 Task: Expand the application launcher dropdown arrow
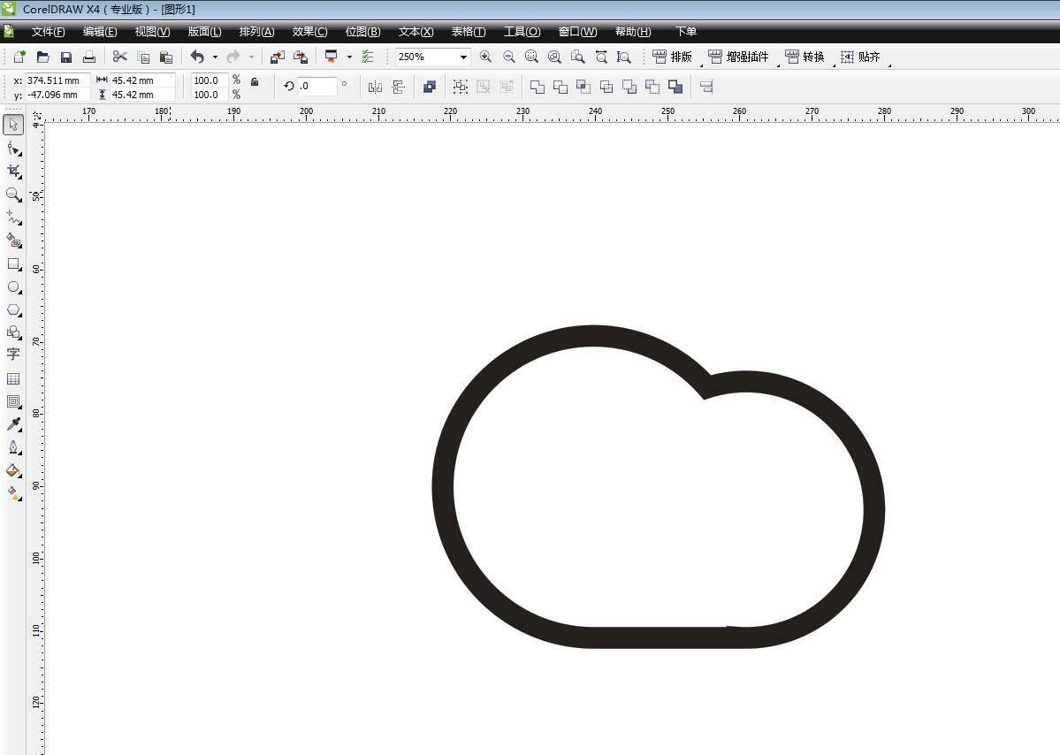pyautogui.click(x=349, y=57)
